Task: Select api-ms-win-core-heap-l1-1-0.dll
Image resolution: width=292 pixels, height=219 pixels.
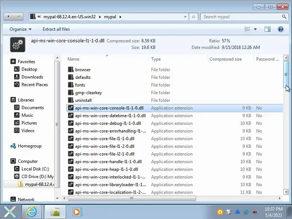Action: click(x=107, y=169)
